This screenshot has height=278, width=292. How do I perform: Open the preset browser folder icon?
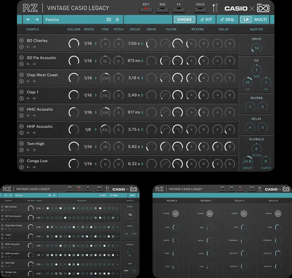pyautogui.click(x=109, y=20)
